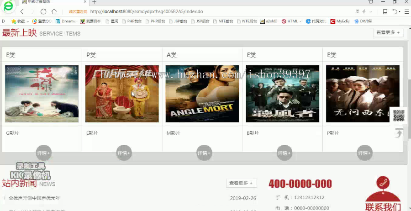
Task: Open the 星河 bookmark folder
Action: pos(112,21)
